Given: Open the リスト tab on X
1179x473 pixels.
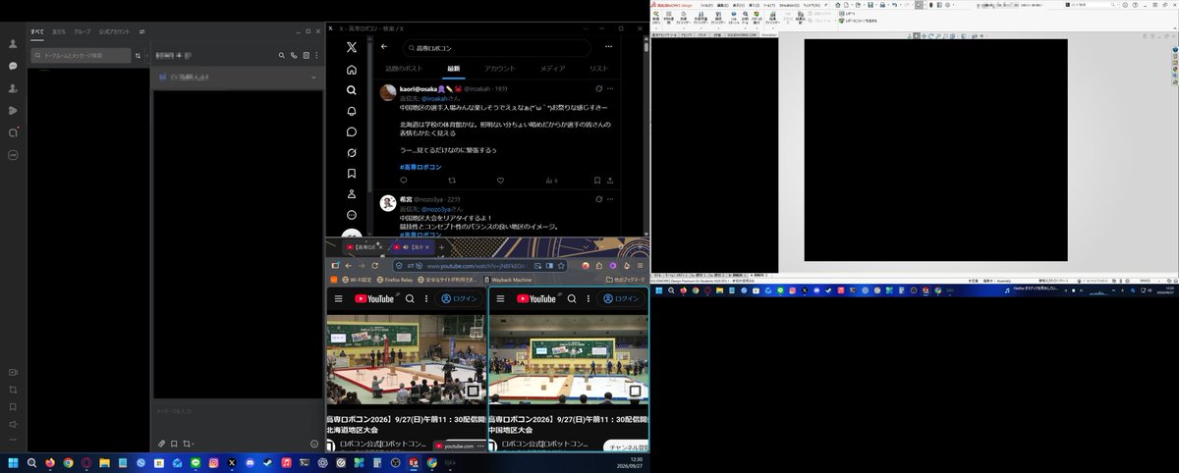Looking at the screenshot, I should coord(598,69).
